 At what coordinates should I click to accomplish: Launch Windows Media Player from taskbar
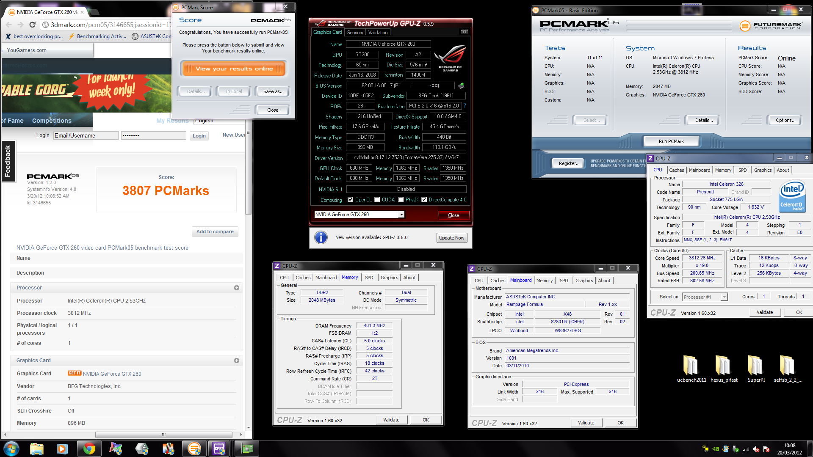(63, 449)
